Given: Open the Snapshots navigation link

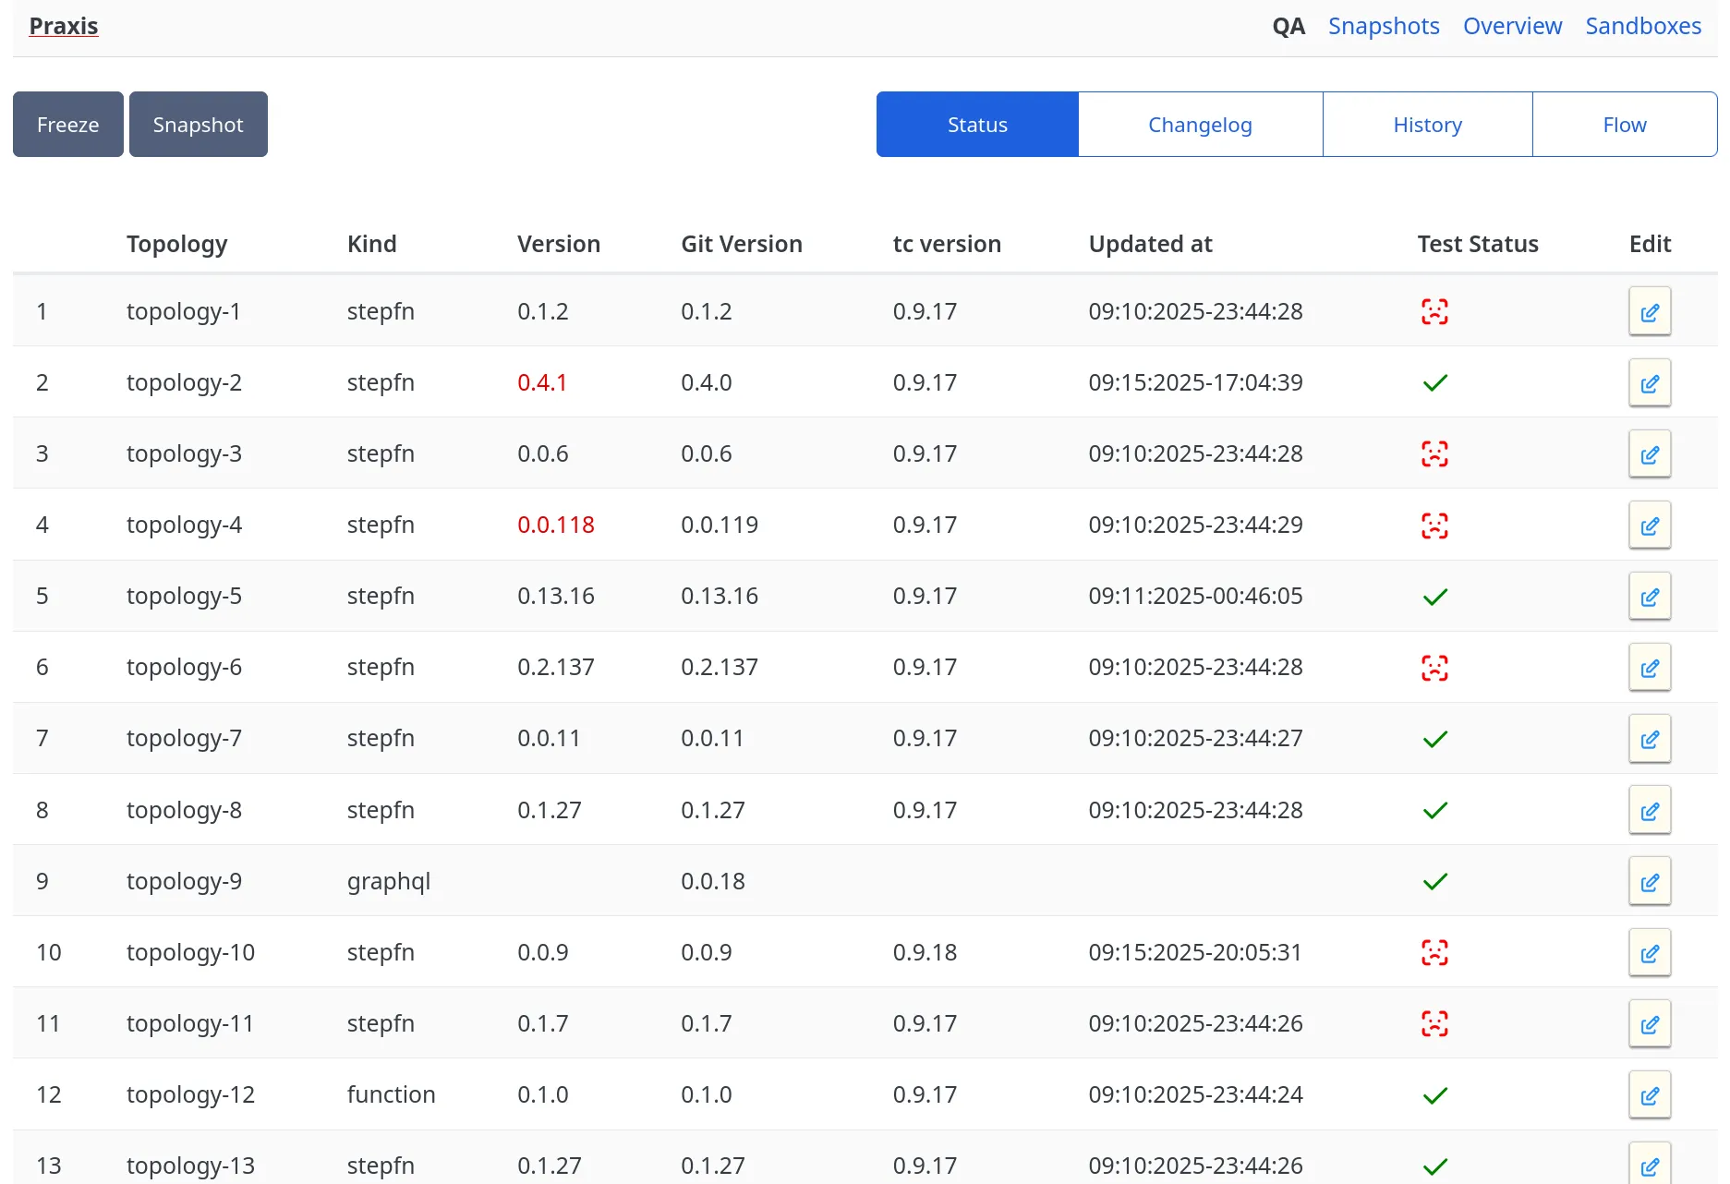Looking at the screenshot, I should (x=1383, y=26).
